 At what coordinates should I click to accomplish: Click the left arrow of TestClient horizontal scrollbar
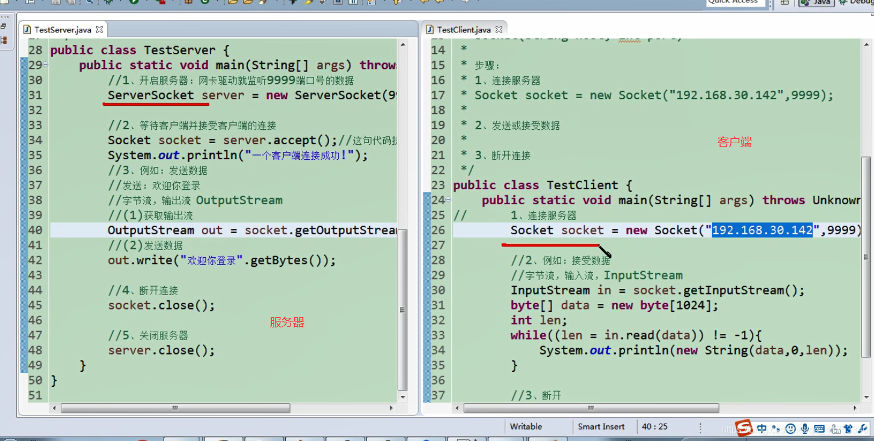(x=457, y=408)
